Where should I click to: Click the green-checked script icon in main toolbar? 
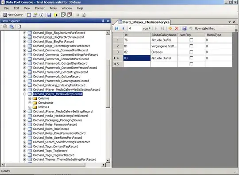point(63,15)
